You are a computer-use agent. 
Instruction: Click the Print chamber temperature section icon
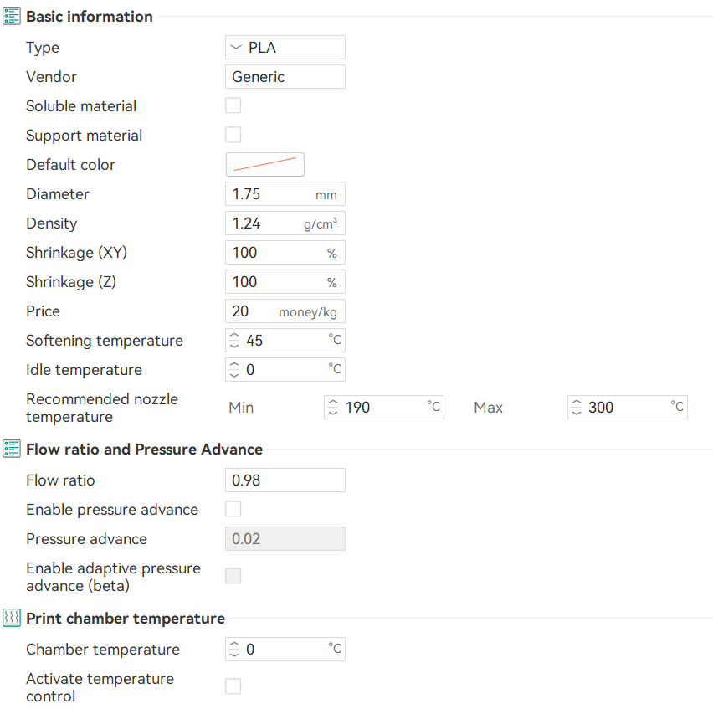pyautogui.click(x=12, y=619)
